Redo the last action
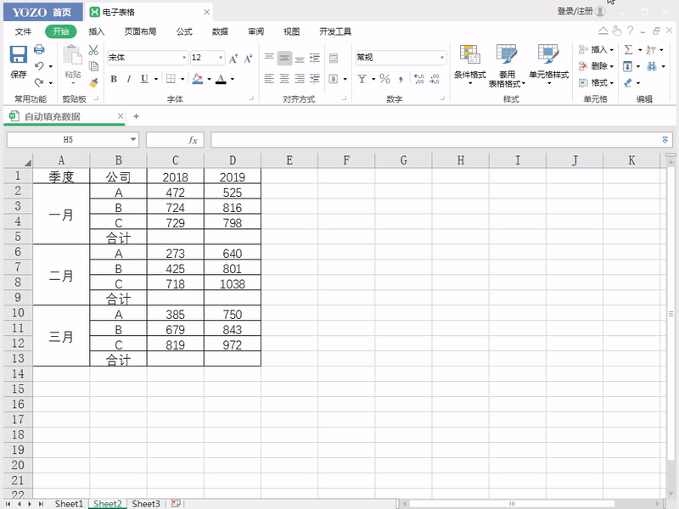 click(x=39, y=82)
